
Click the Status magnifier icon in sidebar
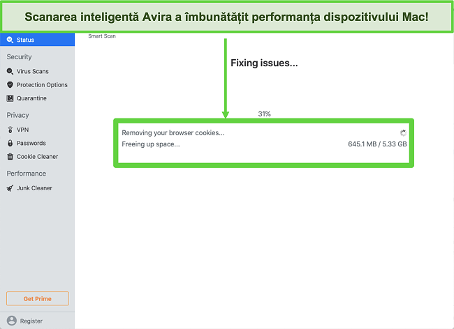click(10, 40)
